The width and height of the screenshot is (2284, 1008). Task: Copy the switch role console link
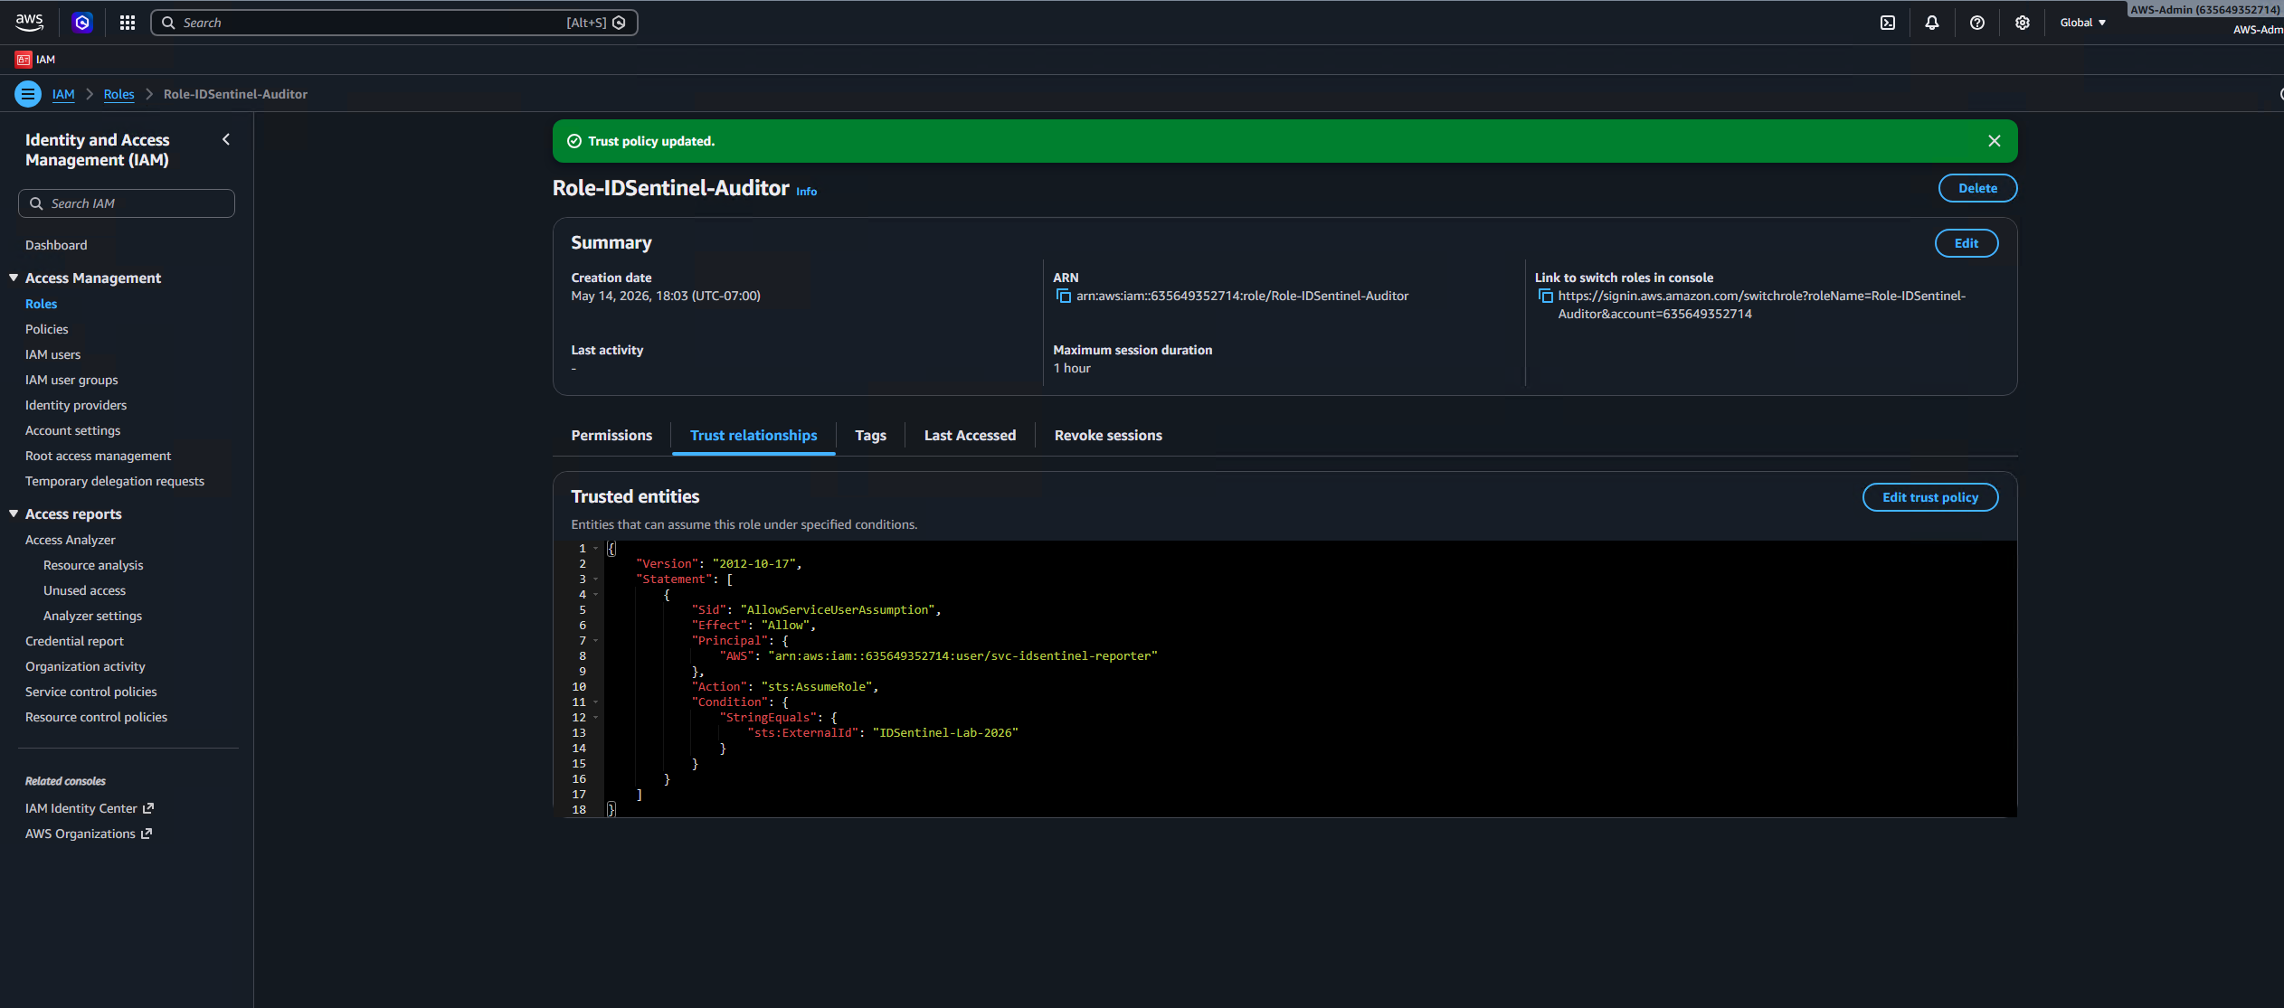pyautogui.click(x=1545, y=297)
